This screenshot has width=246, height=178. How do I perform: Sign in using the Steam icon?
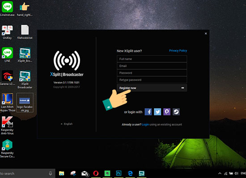pos(176,112)
